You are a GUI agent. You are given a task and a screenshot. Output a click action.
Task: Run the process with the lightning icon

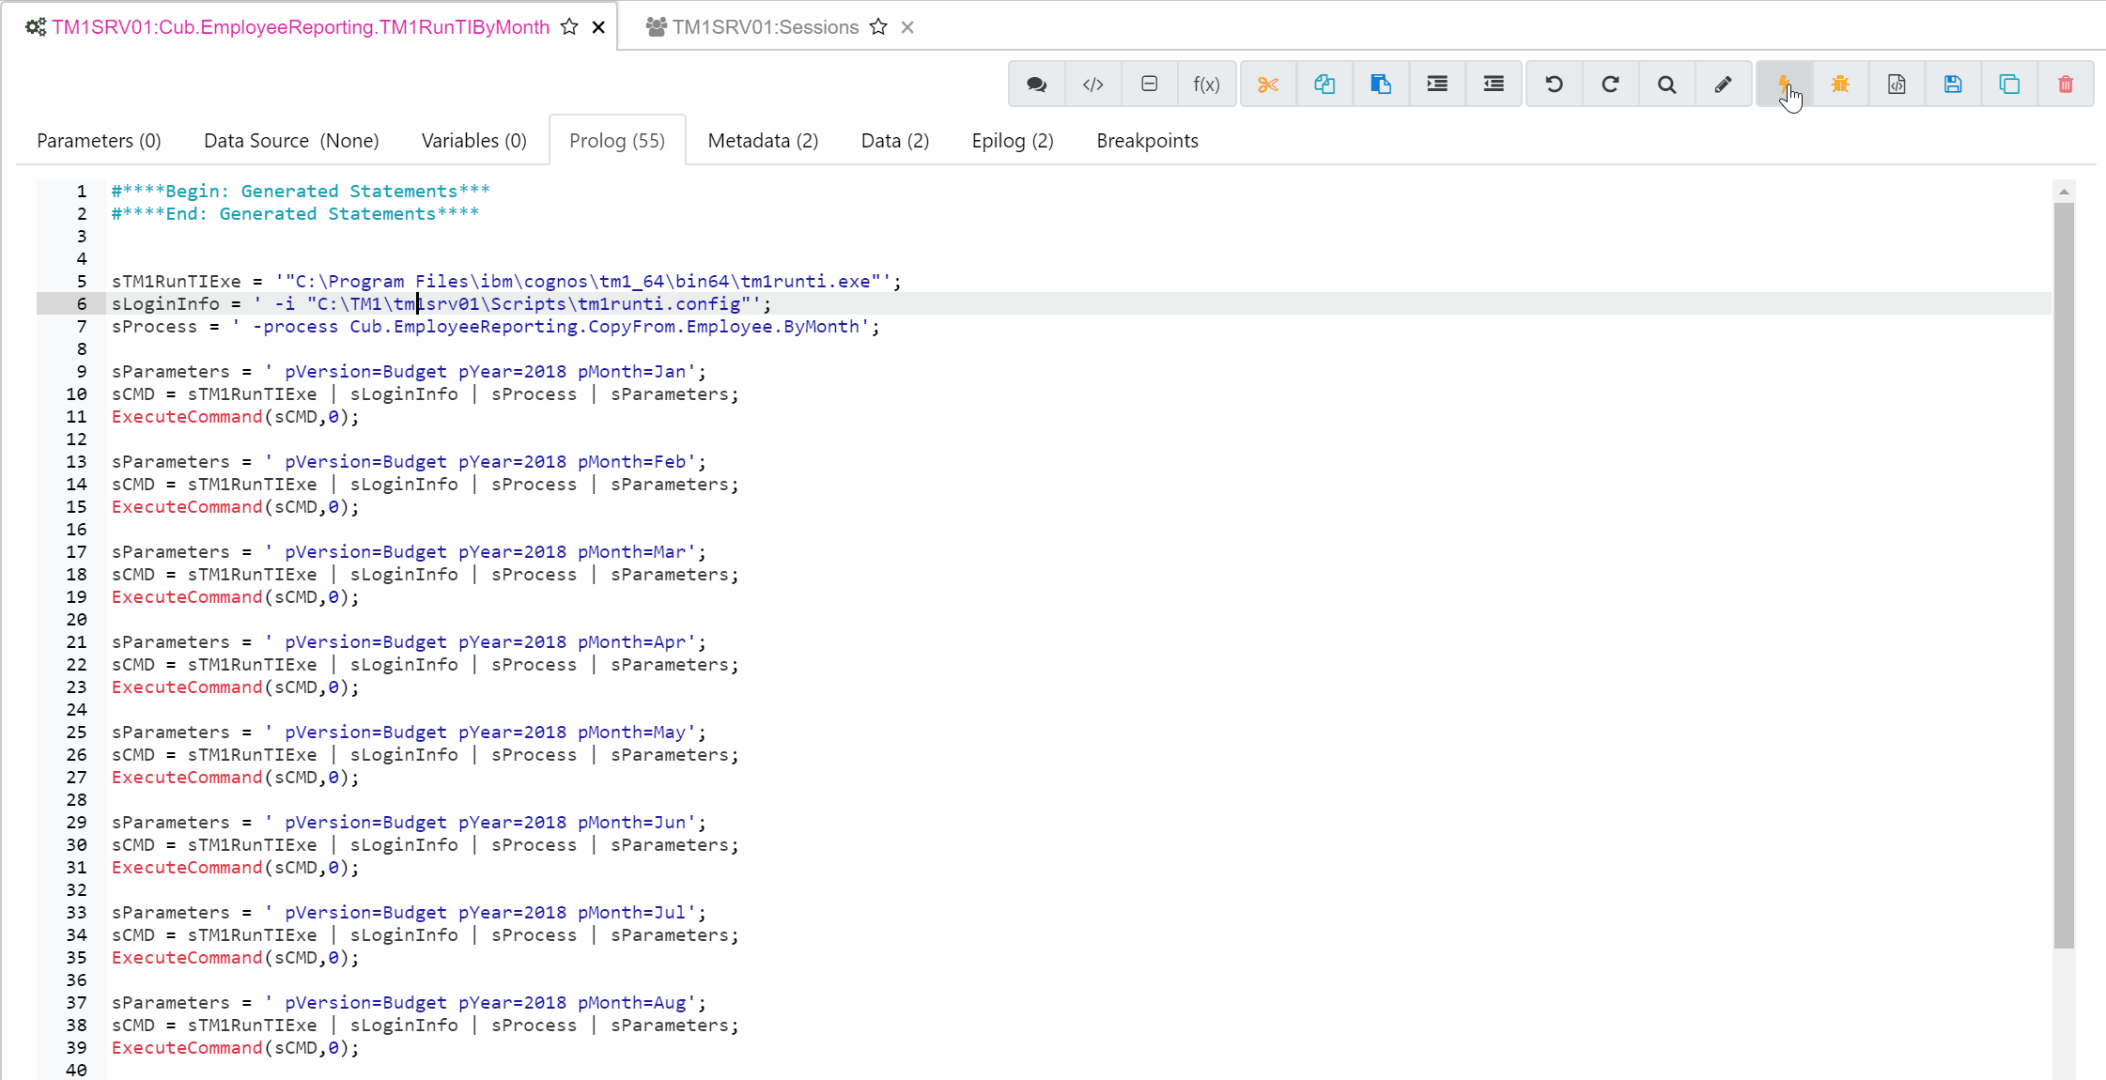tap(1783, 85)
